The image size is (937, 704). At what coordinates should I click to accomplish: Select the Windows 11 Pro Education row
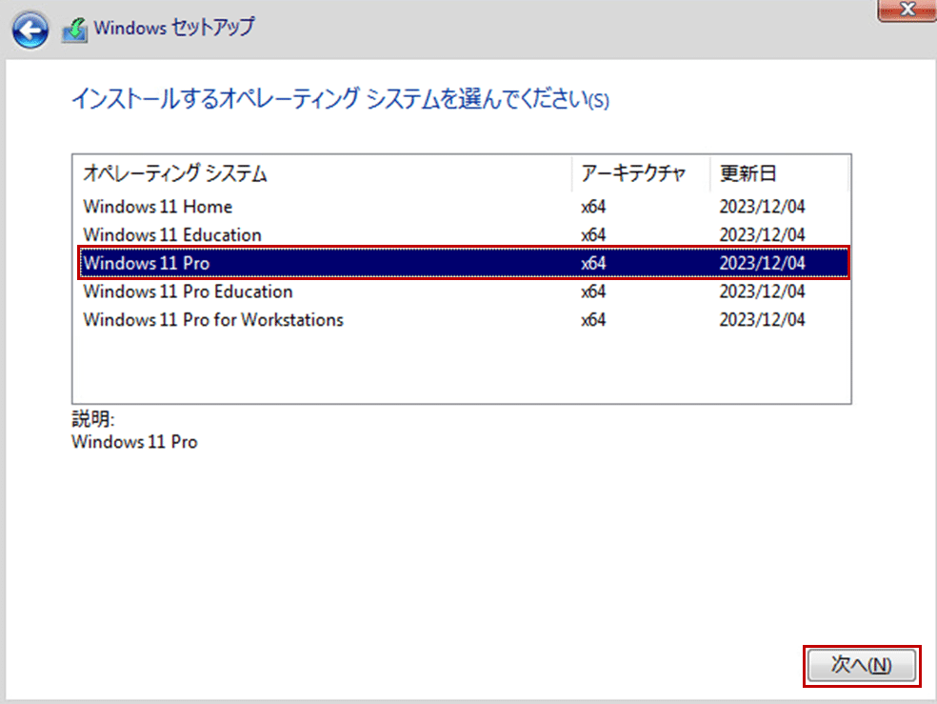tap(463, 292)
